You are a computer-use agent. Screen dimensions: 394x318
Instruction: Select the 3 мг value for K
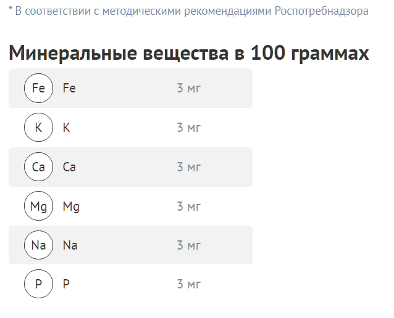point(189,128)
